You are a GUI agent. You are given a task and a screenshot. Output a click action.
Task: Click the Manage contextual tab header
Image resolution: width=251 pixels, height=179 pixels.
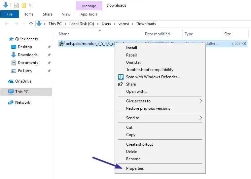pyautogui.click(x=89, y=6)
